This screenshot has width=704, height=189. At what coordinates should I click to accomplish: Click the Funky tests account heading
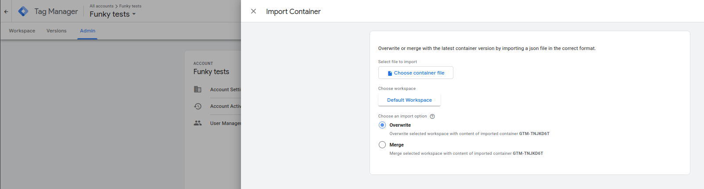click(211, 71)
